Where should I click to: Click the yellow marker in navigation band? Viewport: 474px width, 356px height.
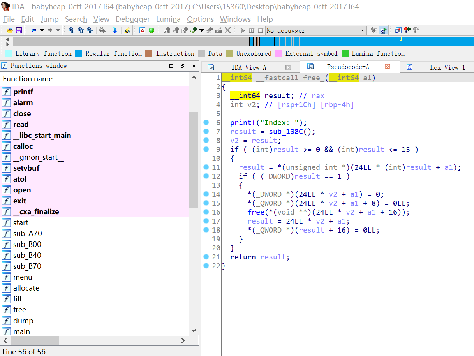pyautogui.click(x=401, y=39)
